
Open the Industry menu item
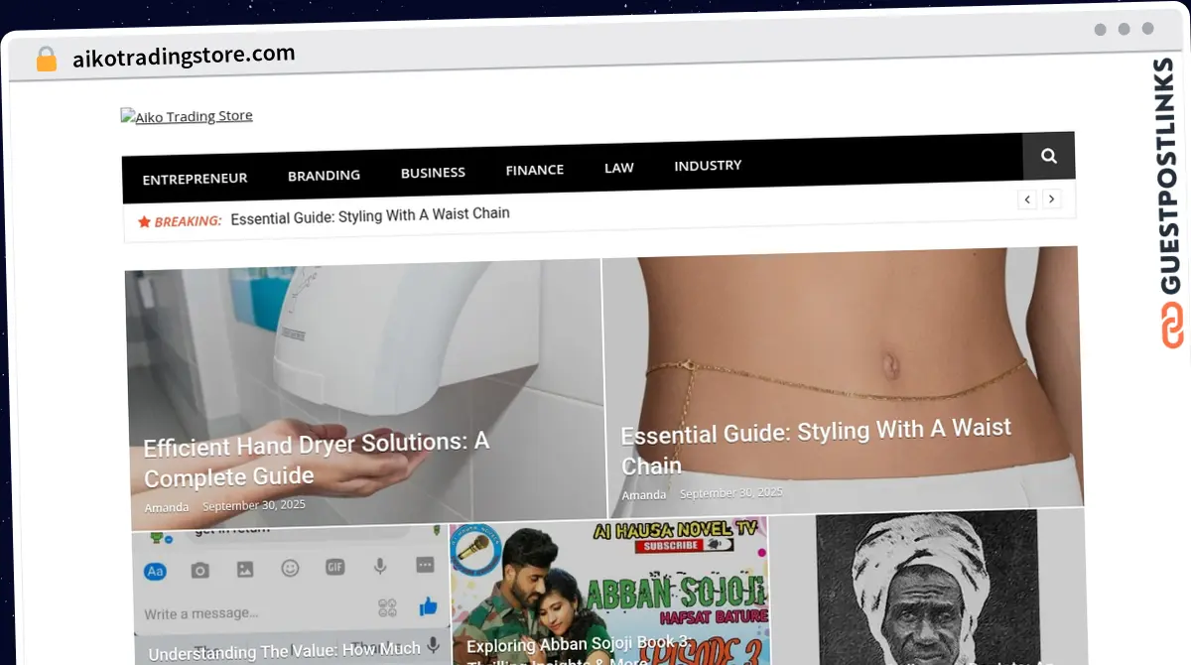click(708, 166)
